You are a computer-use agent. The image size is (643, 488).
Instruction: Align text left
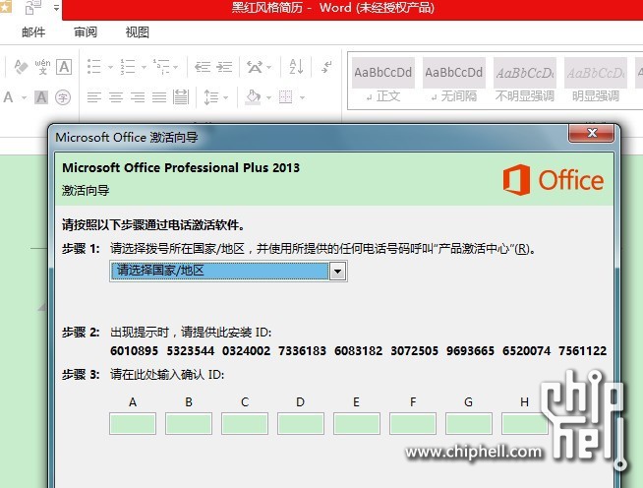pyautogui.click(x=94, y=97)
